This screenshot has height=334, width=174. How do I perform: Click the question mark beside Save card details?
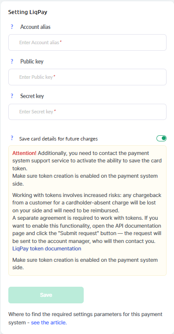click(12, 138)
